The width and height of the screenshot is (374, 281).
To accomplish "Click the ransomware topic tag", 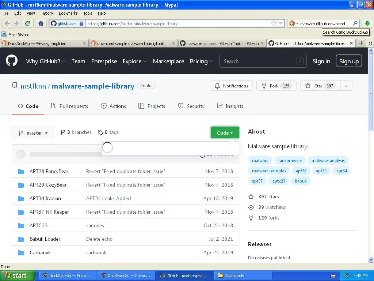I will point(290,161).
